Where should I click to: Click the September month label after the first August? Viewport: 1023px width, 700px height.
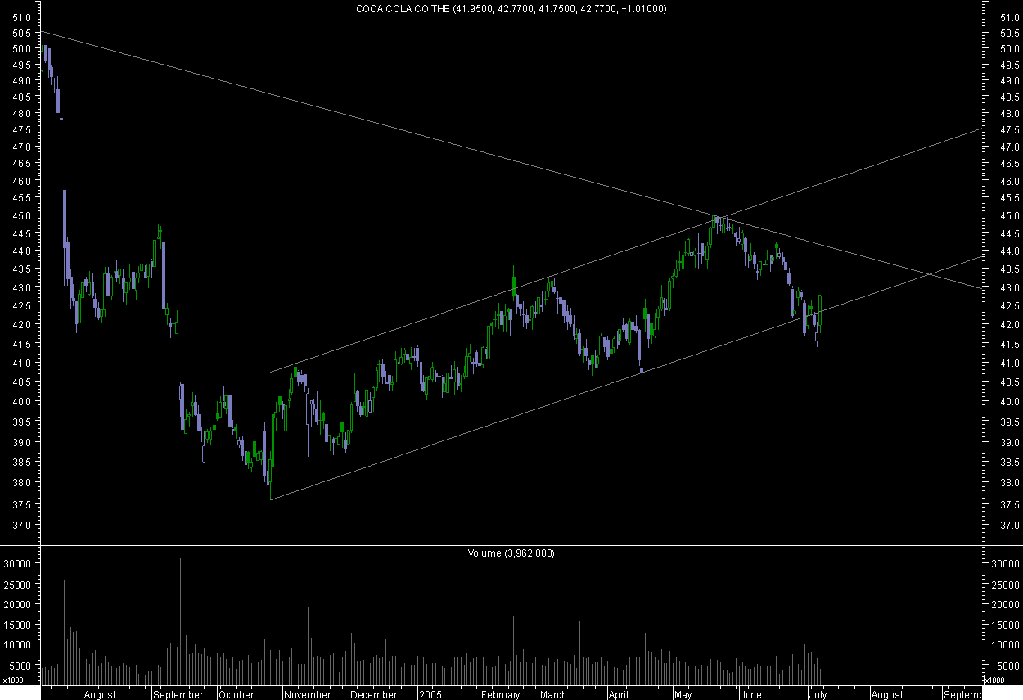tap(178, 695)
